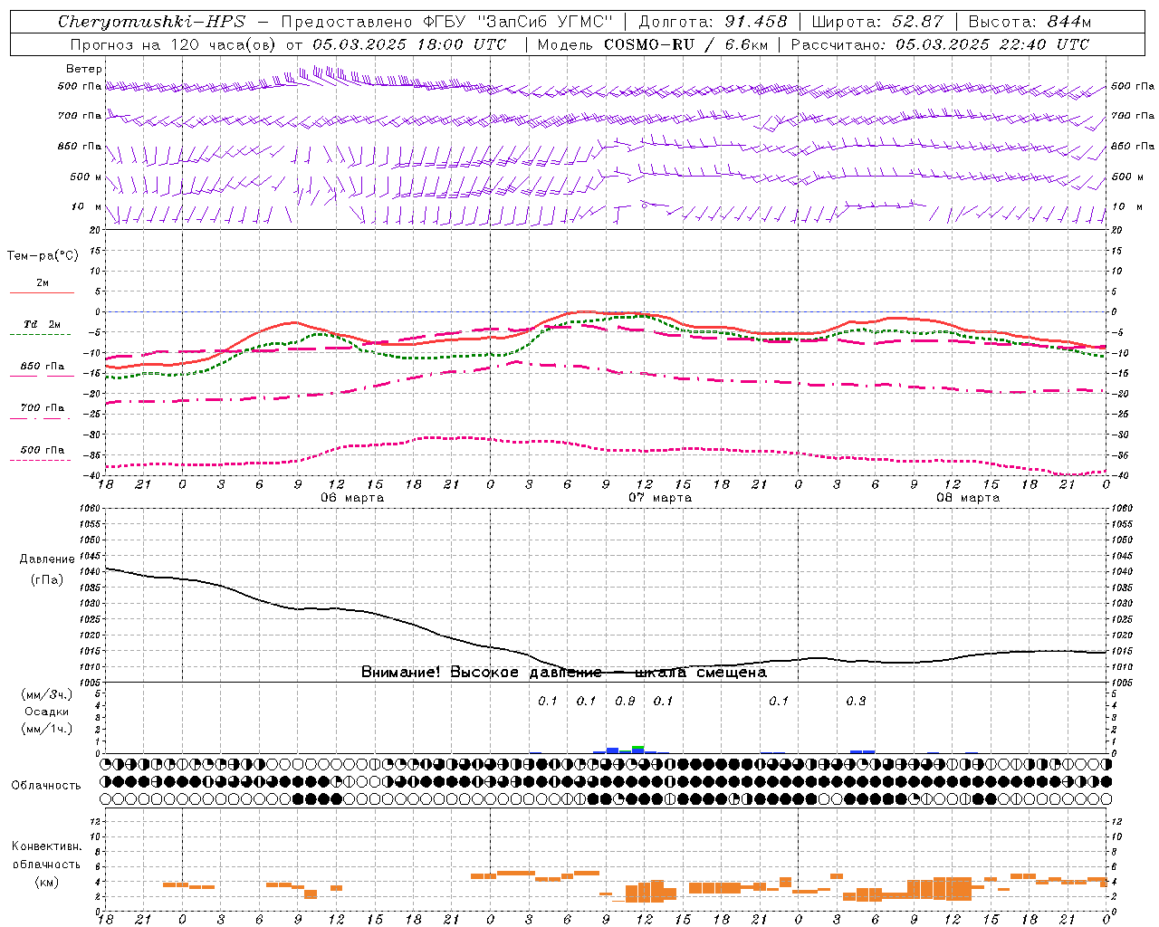Select the Долгота: 91.458 header value
1159x927 pixels.
[x=713, y=22]
